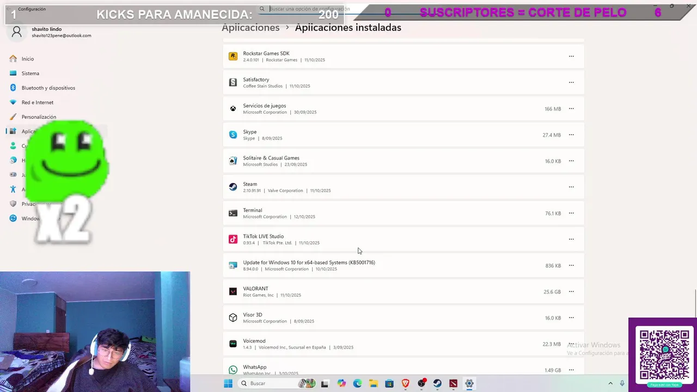This screenshot has height=392, width=697.
Task: Select the Satisfactory app name text
Action: point(256,79)
